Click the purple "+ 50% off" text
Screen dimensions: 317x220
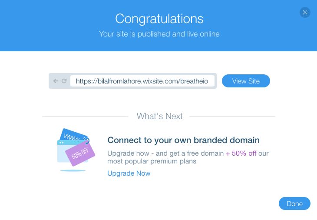[241, 153]
